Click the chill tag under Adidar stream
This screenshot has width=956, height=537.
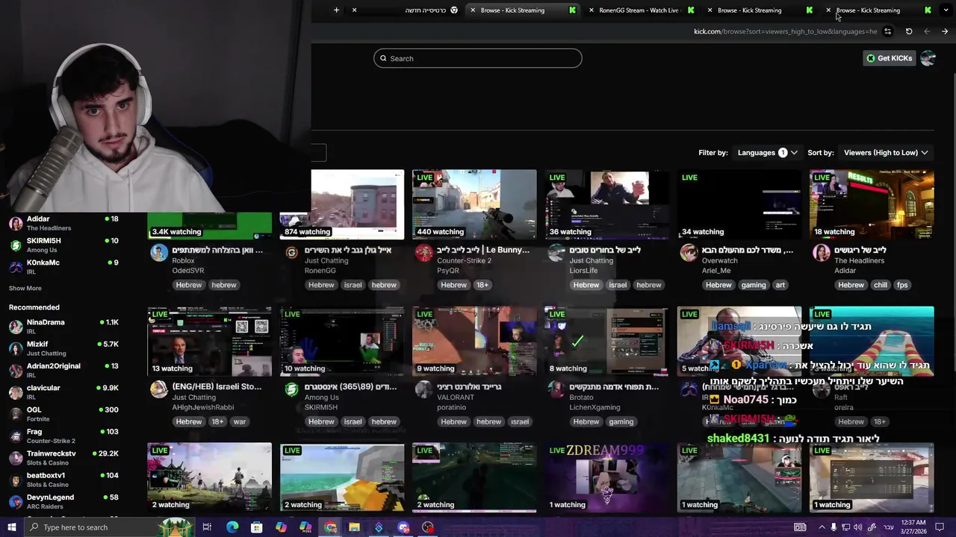click(880, 285)
